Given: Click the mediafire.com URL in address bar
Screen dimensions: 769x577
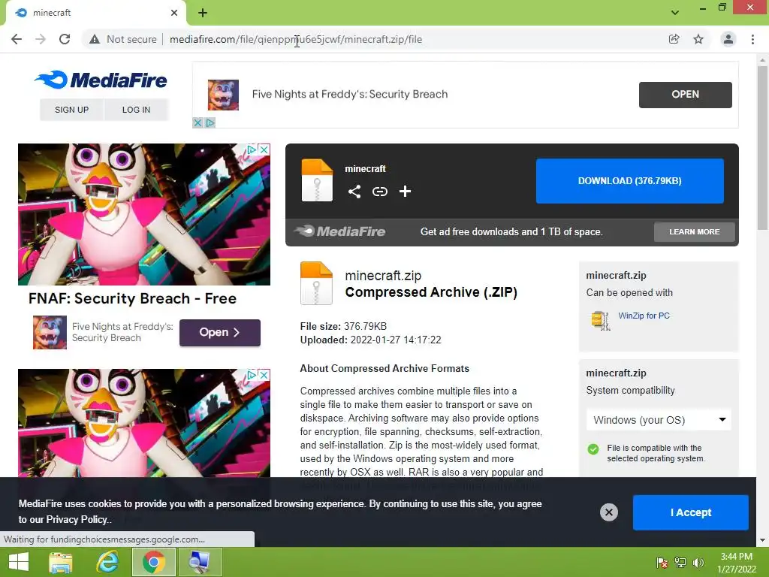Looking at the screenshot, I should (x=296, y=39).
